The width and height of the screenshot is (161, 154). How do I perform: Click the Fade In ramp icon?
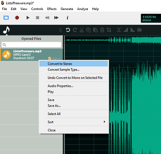tap(126, 30)
